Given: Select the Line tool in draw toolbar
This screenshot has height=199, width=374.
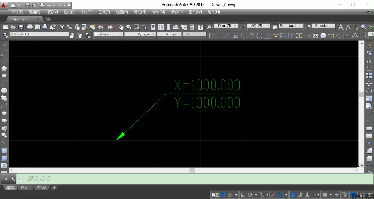Looking at the screenshot, I should click(x=4, y=45).
